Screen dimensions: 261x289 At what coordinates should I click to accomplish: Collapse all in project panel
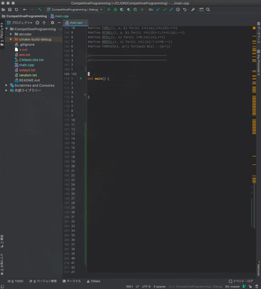pos(44,23)
